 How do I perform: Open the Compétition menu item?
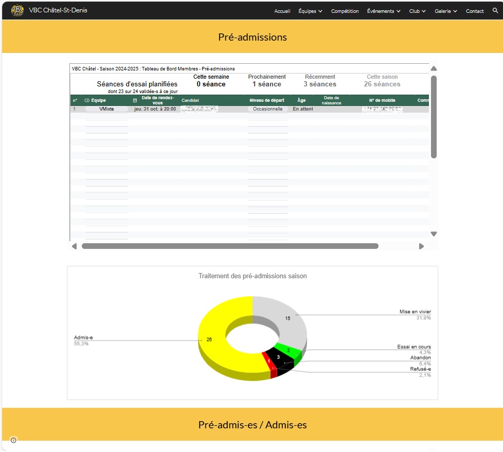click(x=345, y=11)
